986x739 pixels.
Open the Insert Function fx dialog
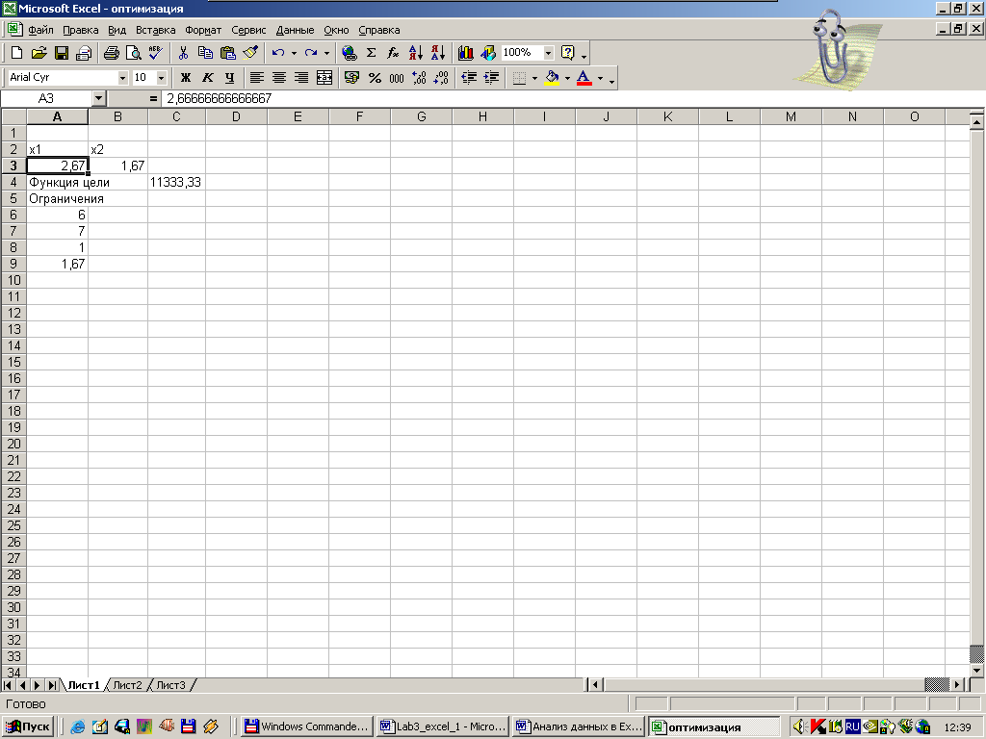(x=393, y=53)
